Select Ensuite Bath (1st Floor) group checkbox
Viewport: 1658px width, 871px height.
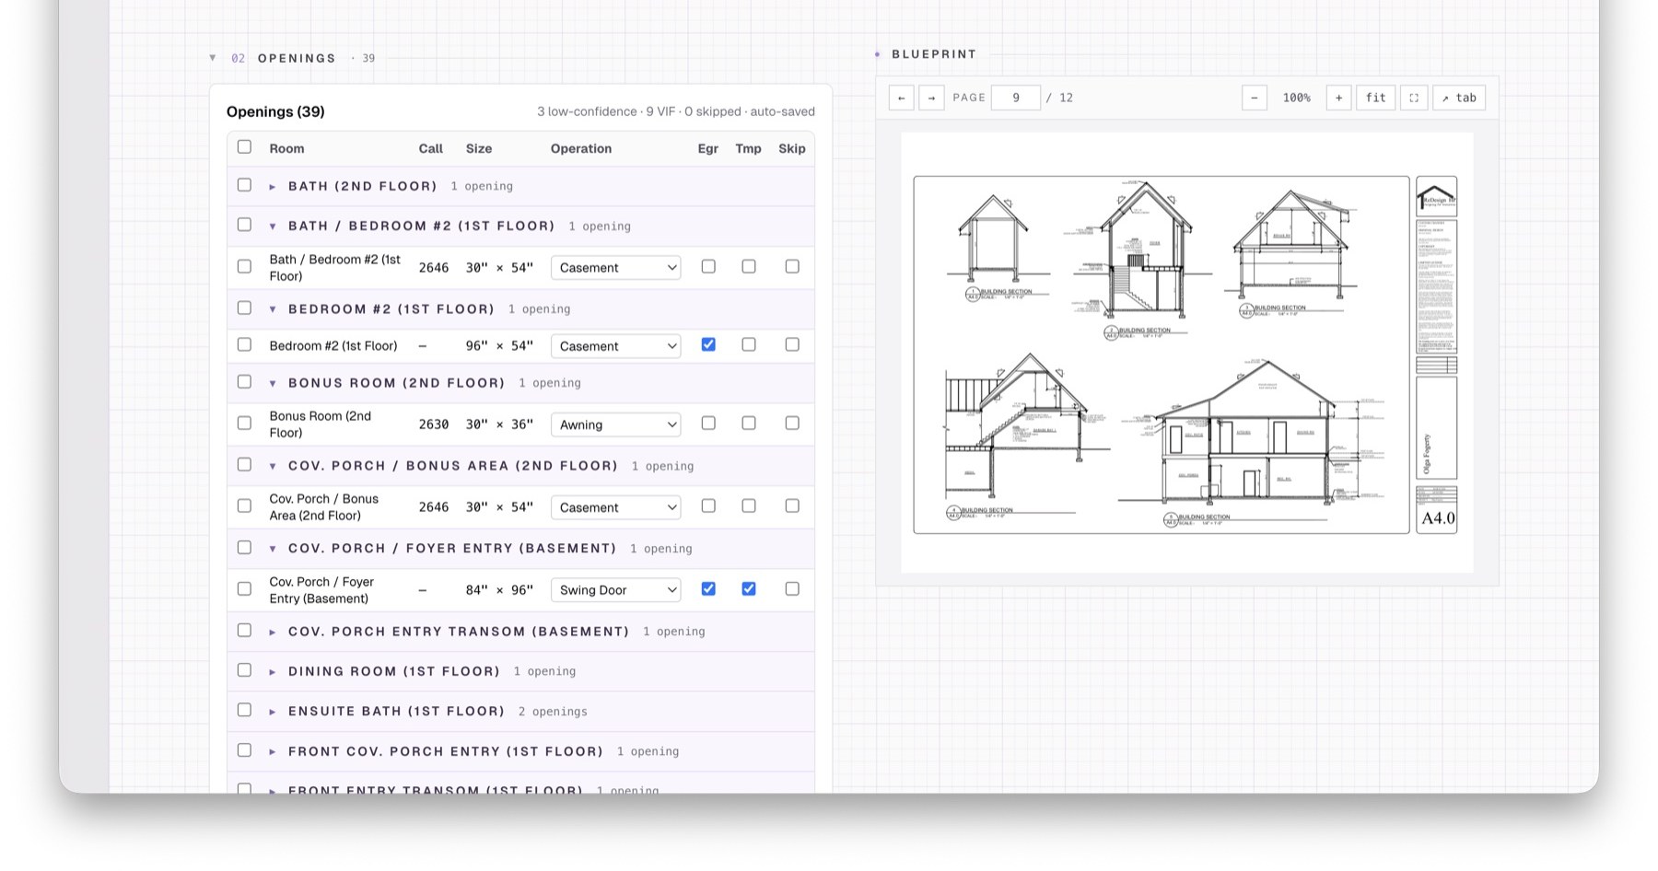coord(244,710)
